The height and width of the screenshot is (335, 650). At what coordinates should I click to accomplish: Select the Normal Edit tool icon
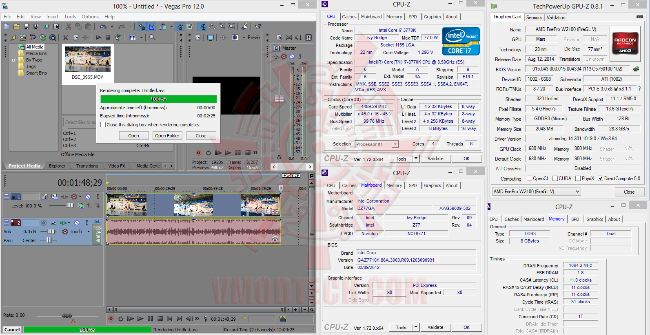click(x=202, y=26)
